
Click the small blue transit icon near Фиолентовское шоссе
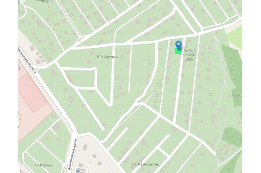coord(78,171)
